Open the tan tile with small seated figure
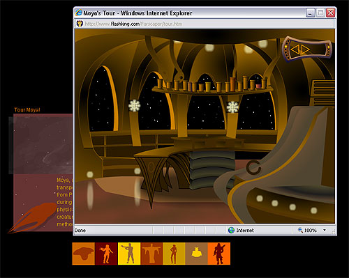This screenshot has height=278, width=349. [x=196, y=254]
